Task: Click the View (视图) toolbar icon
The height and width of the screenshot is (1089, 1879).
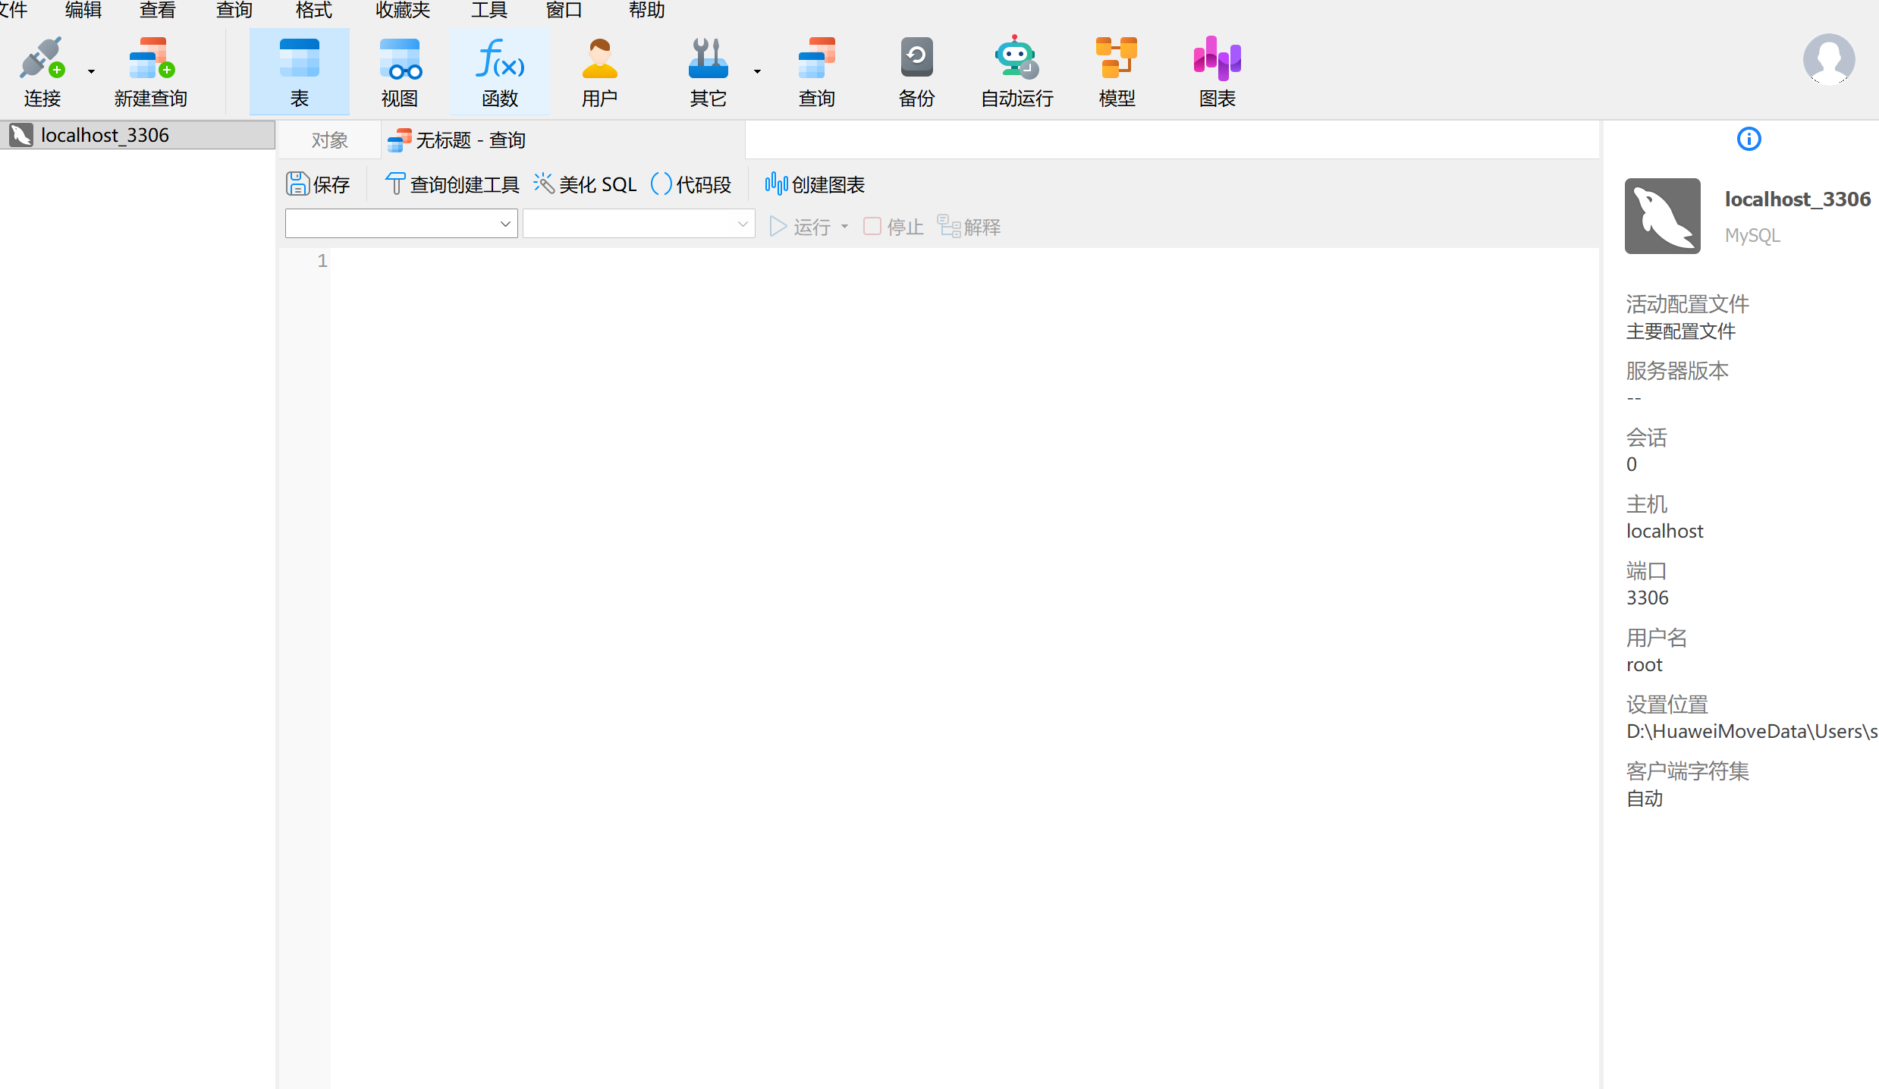Action: click(399, 72)
